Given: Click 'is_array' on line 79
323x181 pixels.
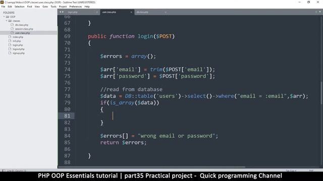Looking at the screenshot, I should point(122,103).
